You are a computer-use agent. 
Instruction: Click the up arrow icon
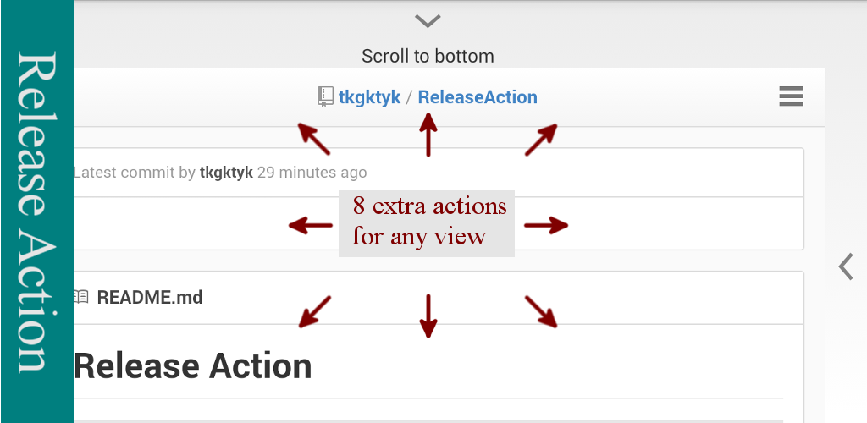point(428,135)
